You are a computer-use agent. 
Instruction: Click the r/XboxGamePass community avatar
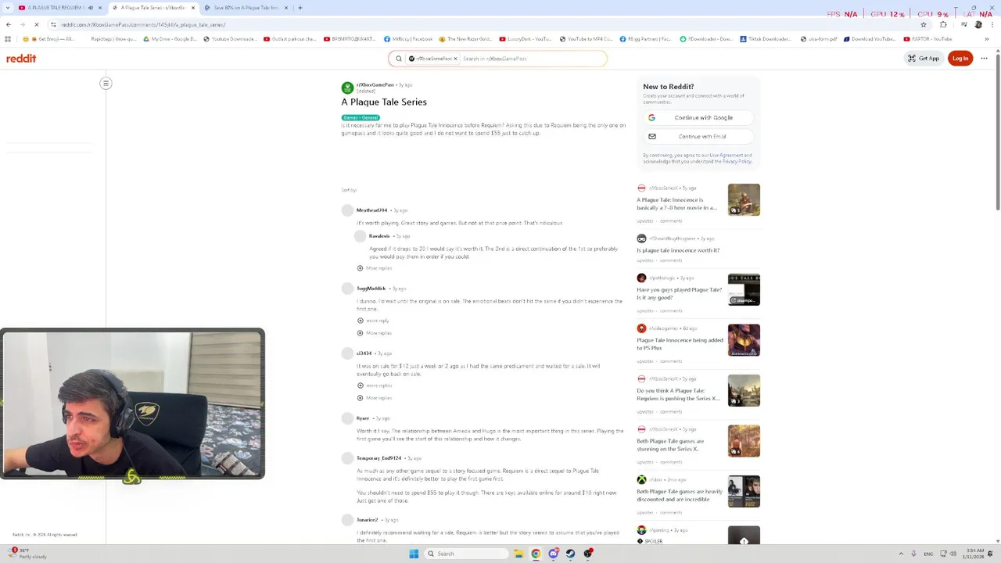pos(347,88)
